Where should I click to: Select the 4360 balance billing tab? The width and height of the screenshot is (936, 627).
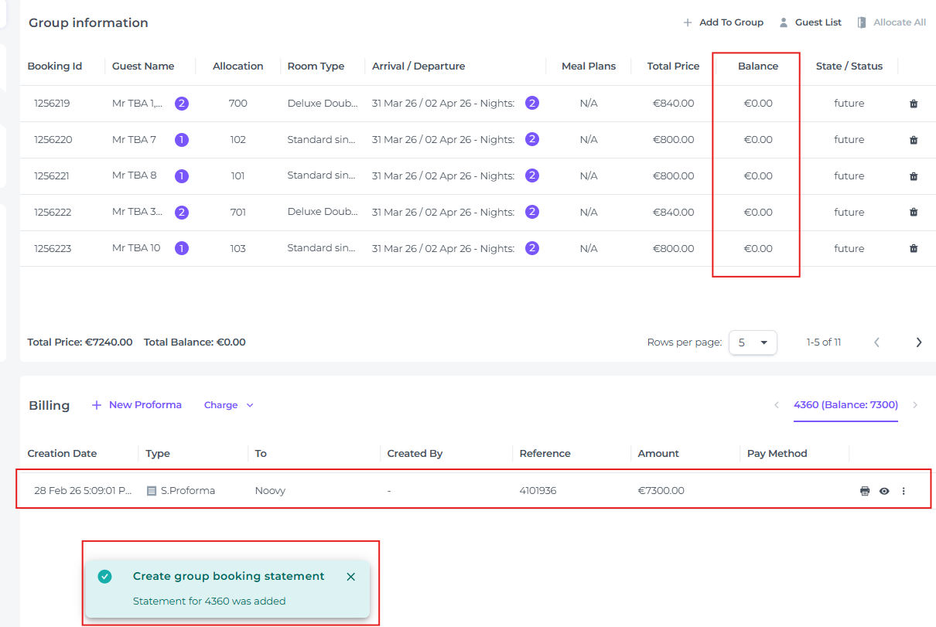coord(845,405)
